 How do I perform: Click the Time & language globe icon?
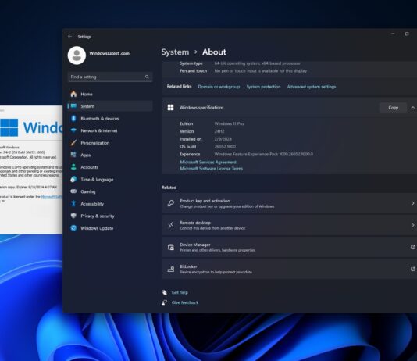[73, 179]
